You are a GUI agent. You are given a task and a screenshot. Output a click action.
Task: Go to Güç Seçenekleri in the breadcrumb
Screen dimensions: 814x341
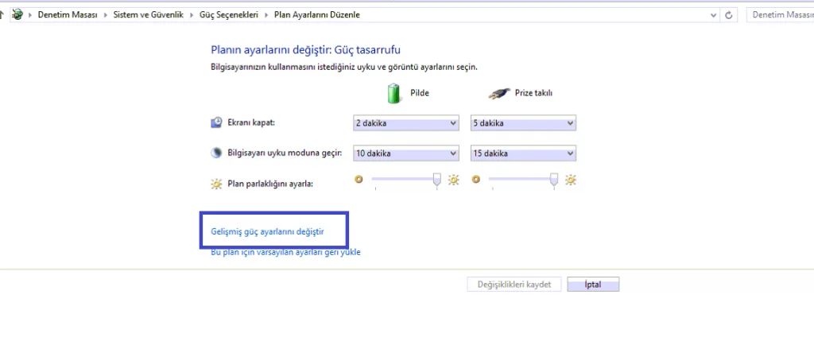[232, 15]
